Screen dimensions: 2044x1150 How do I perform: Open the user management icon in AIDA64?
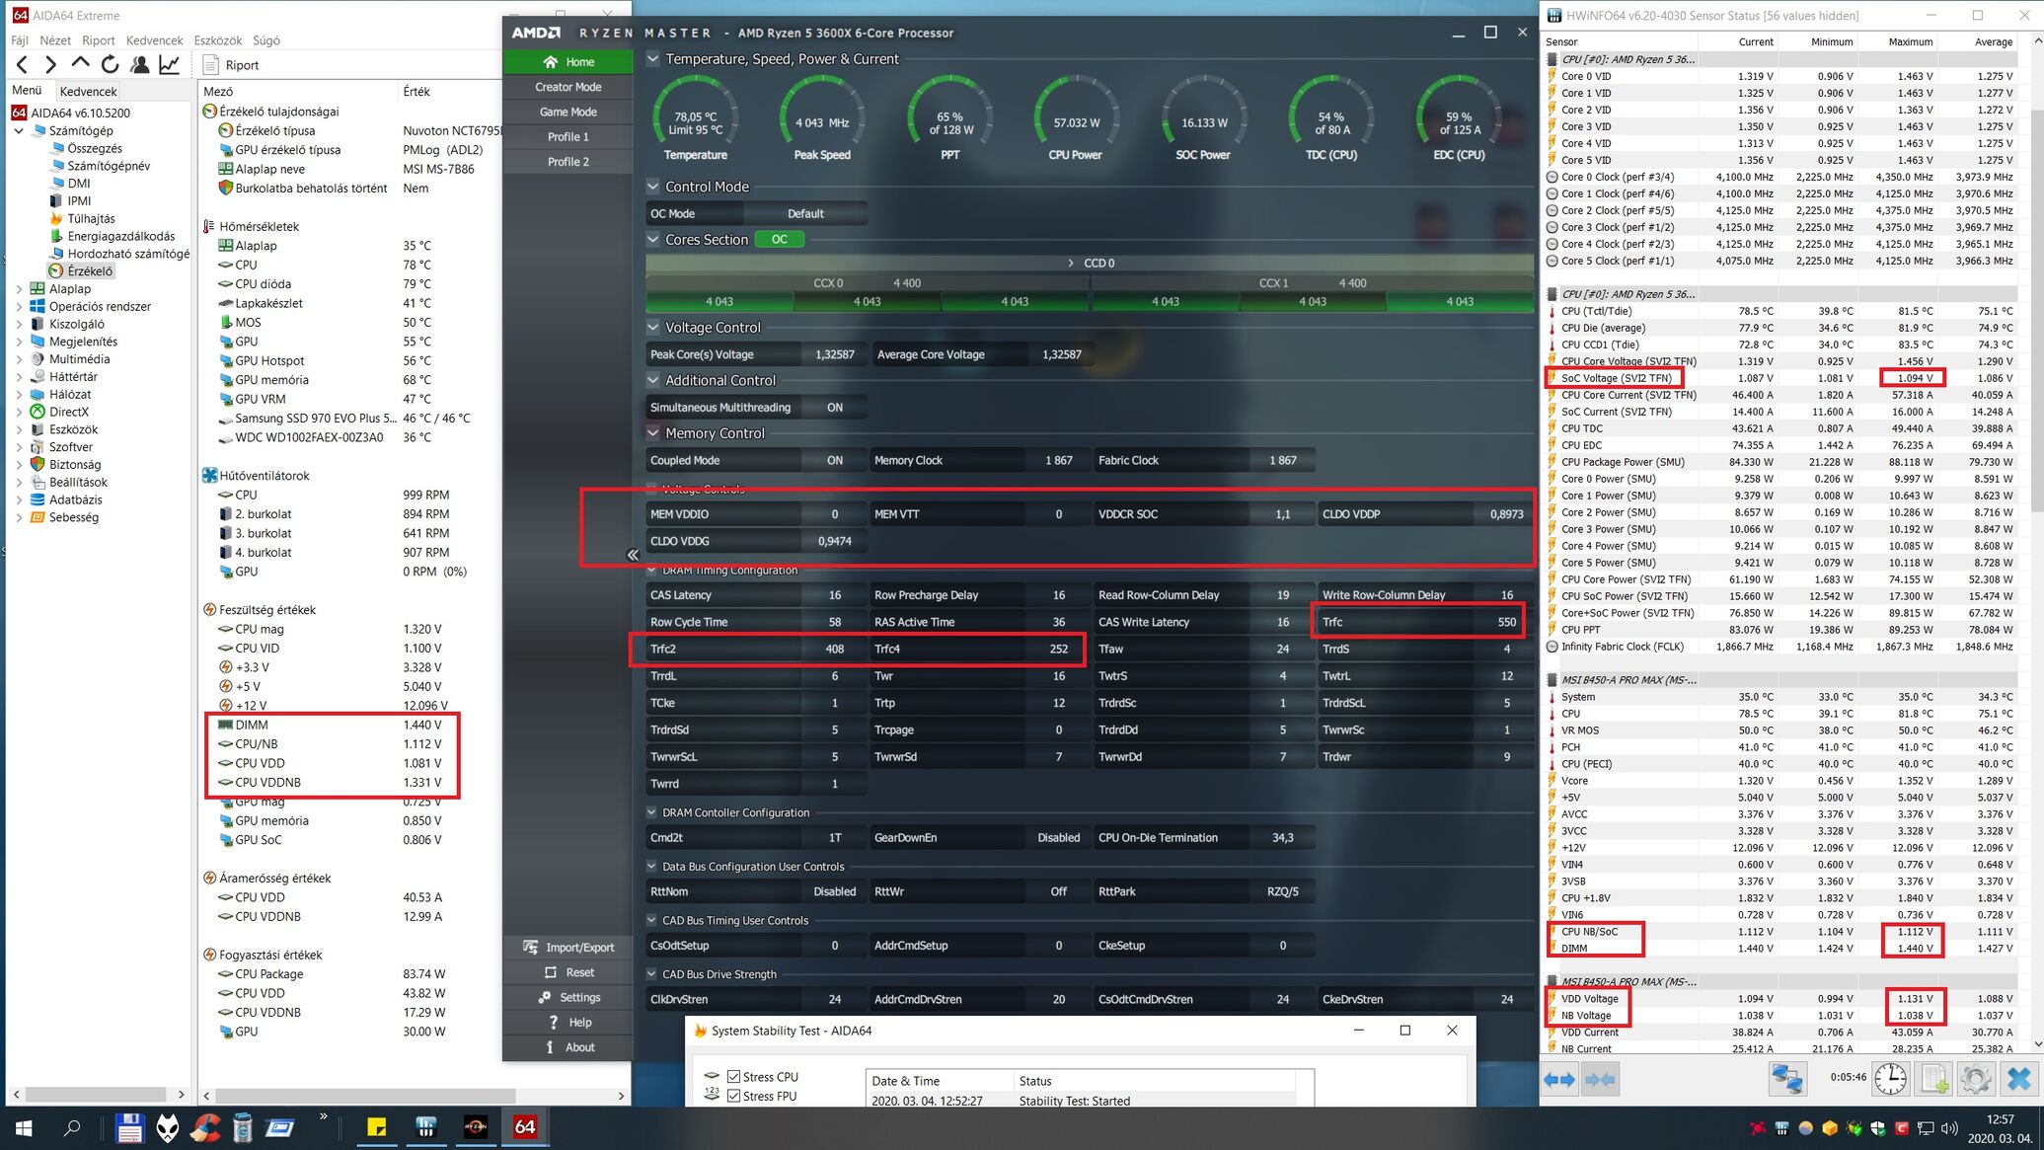[x=139, y=65]
